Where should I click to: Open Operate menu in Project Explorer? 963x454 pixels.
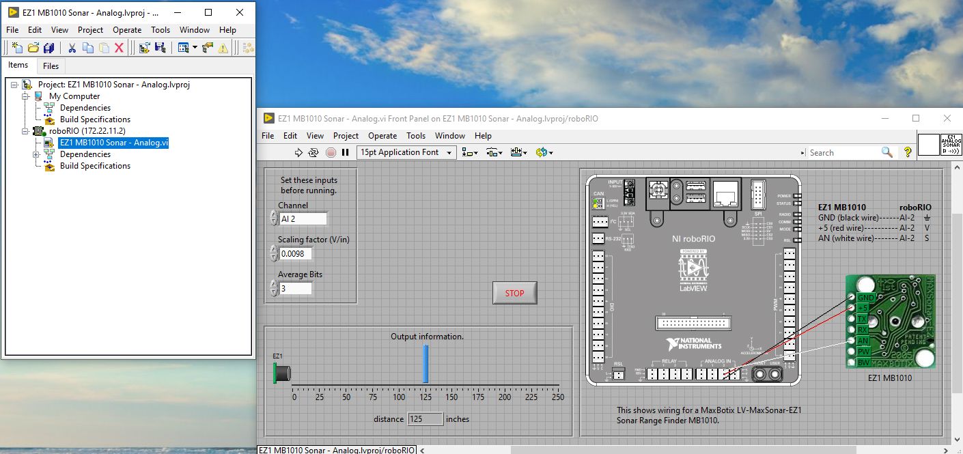127,30
